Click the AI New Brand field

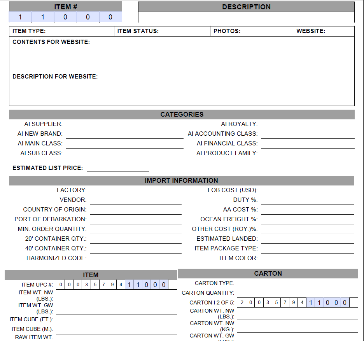click(124, 134)
